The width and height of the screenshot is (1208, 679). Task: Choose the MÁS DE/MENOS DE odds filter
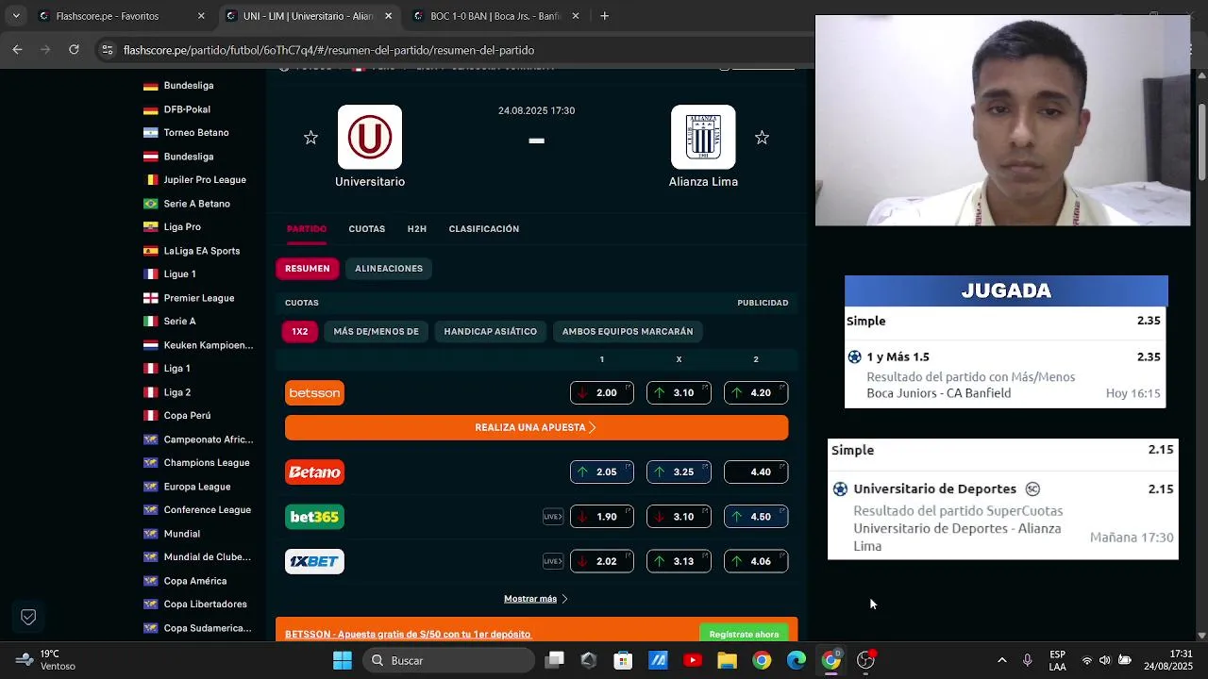click(x=376, y=332)
